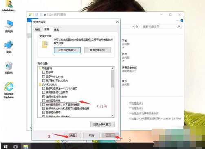Click the new folder icon in Explorer title bar
Viewport: 205px width, 149px height.
click(41, 15)
